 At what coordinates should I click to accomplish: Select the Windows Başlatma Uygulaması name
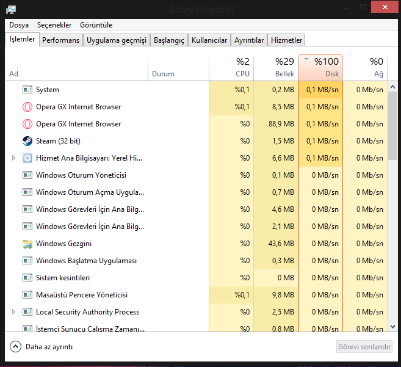[x=87, y=261]
